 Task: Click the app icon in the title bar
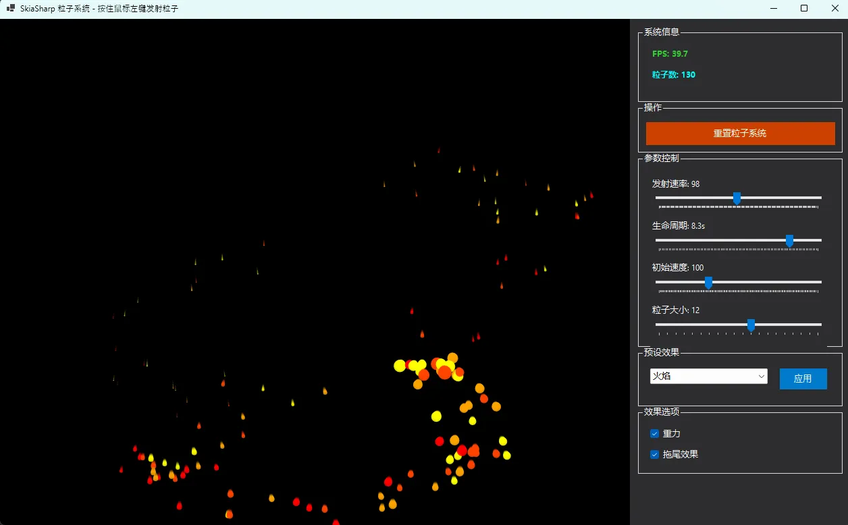[x=11, y=9]
